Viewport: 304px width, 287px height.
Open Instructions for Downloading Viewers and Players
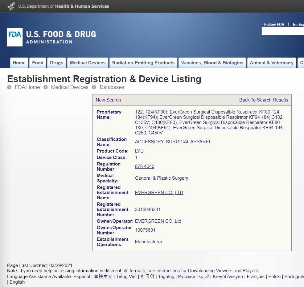click(x=207, y=271)
